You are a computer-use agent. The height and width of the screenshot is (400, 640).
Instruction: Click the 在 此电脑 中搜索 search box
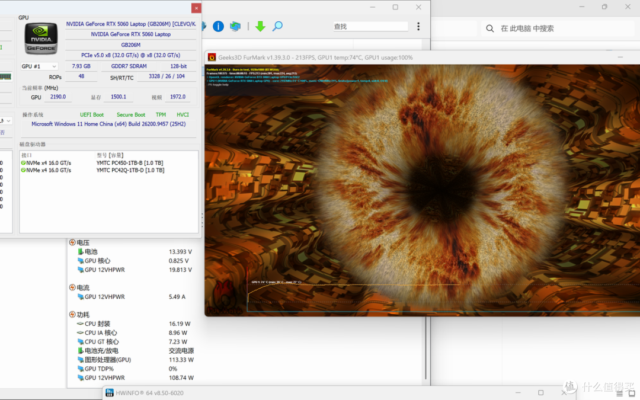click(558, 28)
